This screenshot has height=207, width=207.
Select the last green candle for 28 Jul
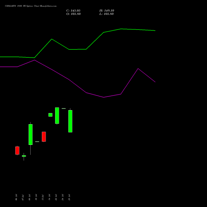tap(70, 121)
